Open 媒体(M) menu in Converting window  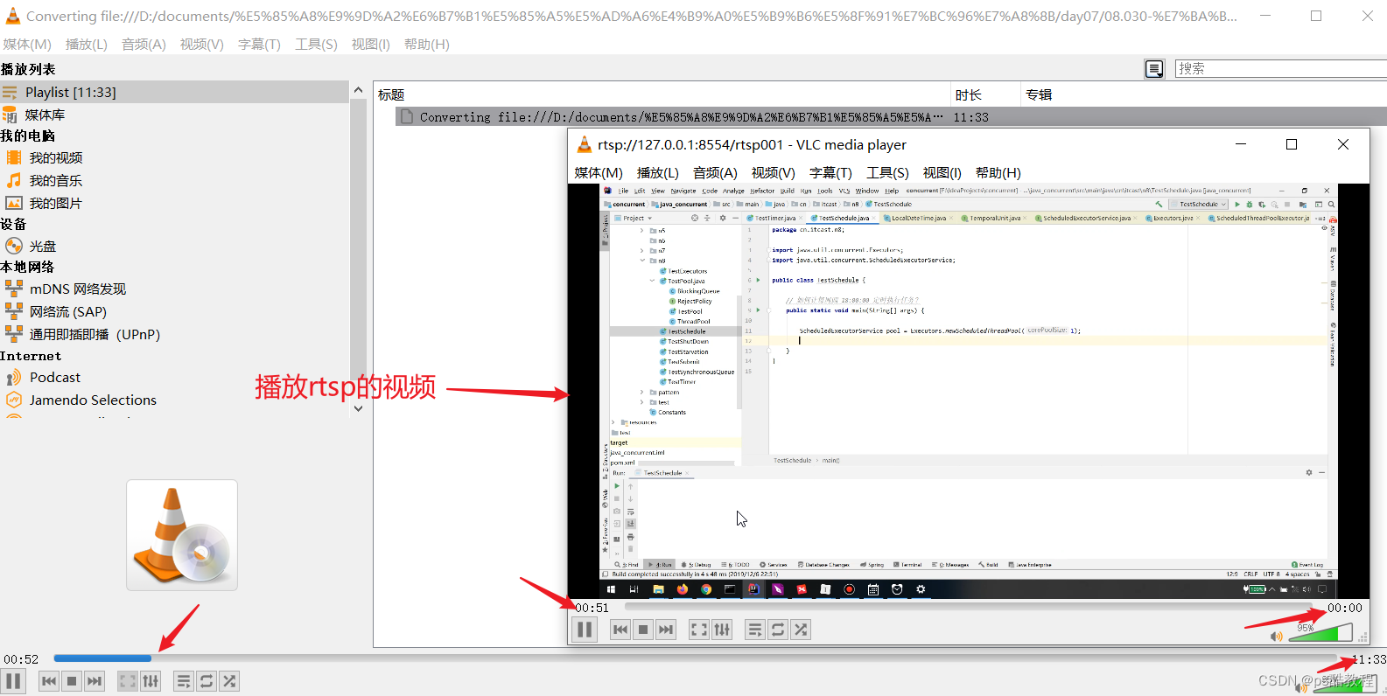(x=27, y=45)
